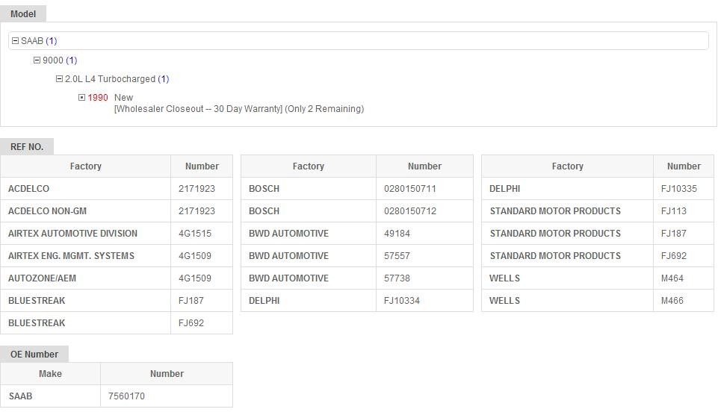Image resolution: width=724 pixels, height=415 pixels.
Task: Select the 1990 year link
Action: coord(98,98)
